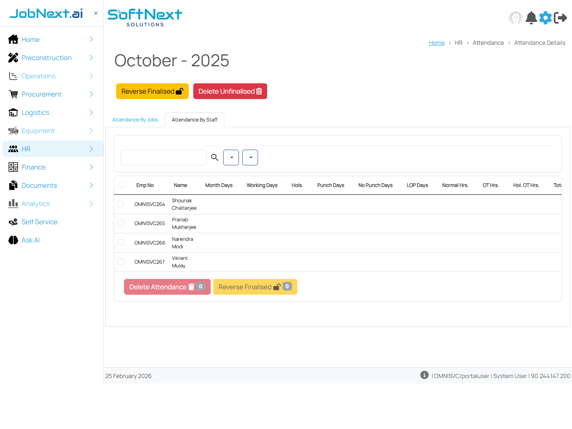Image resolution: width=572 pixels, height=429 pixels.
Task: Open the help headset icon
Action: pyautogui.click(x=515, y=18)
